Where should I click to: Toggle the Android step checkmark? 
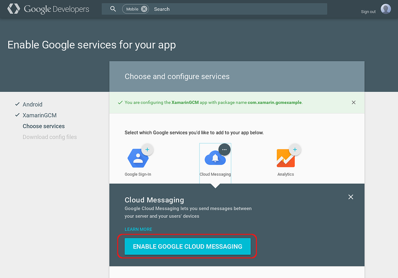pyautogui.click(x=17, y=104)
